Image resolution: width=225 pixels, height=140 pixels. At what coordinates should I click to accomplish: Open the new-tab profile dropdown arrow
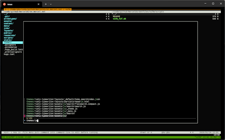click(51, 4)
